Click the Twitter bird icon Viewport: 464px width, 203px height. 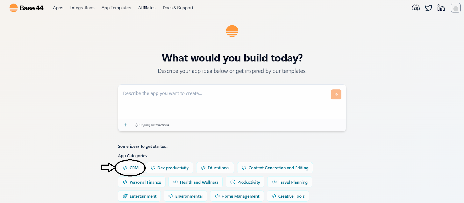[429, 8]
